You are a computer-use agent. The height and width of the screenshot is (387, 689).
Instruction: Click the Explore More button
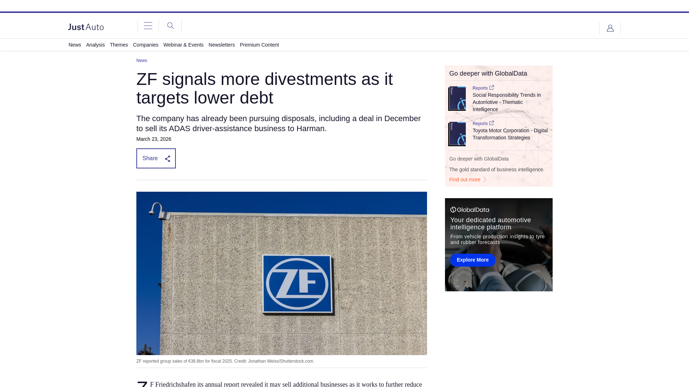click(x=473, y=260)
